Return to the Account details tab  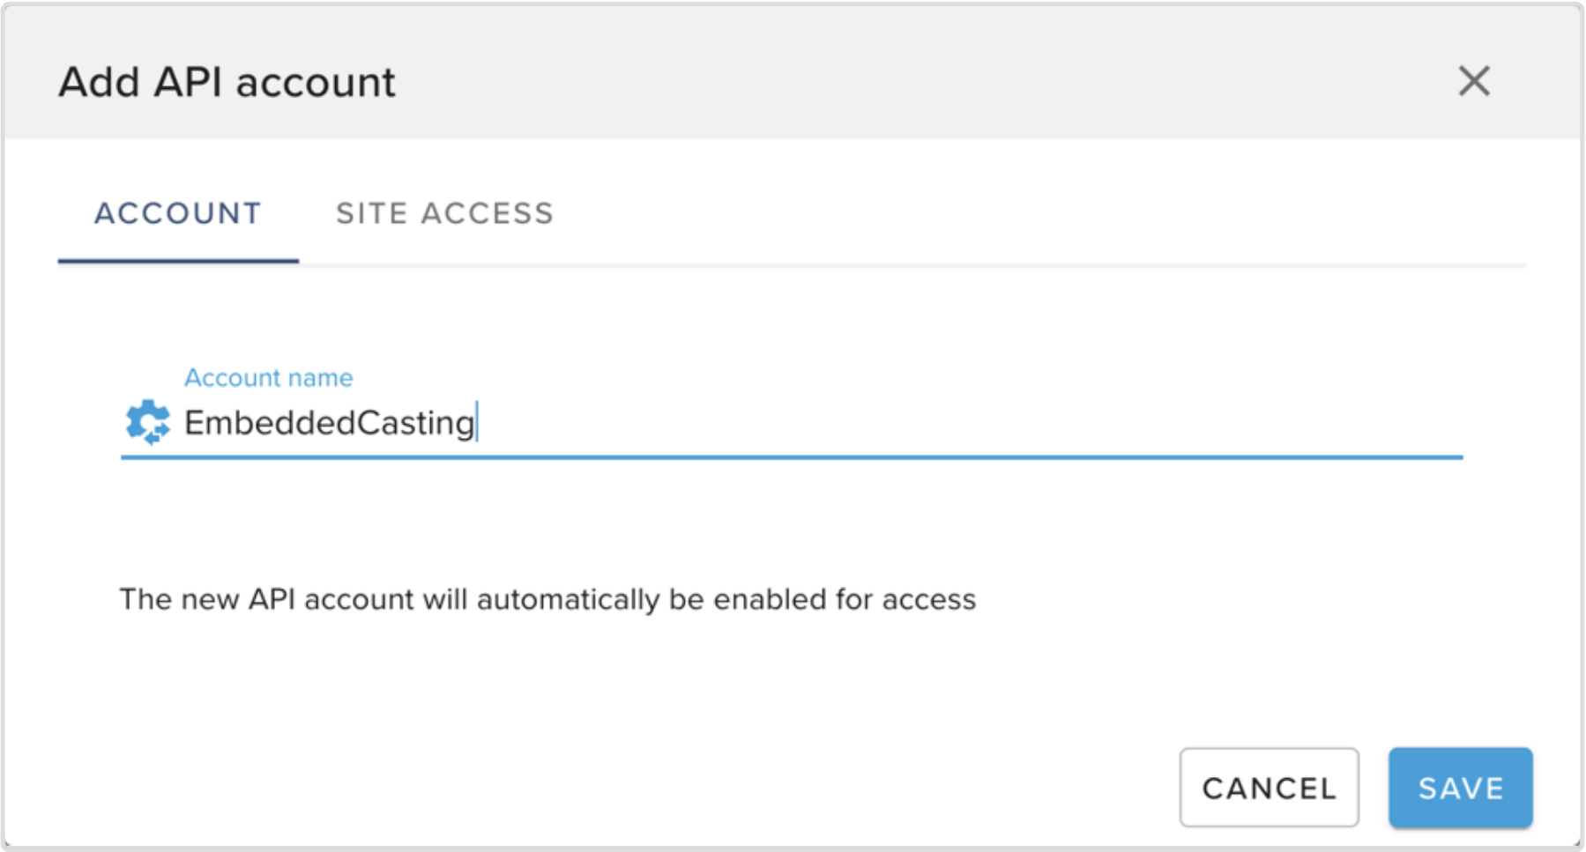pyautogui.click(x=177, y=212)
